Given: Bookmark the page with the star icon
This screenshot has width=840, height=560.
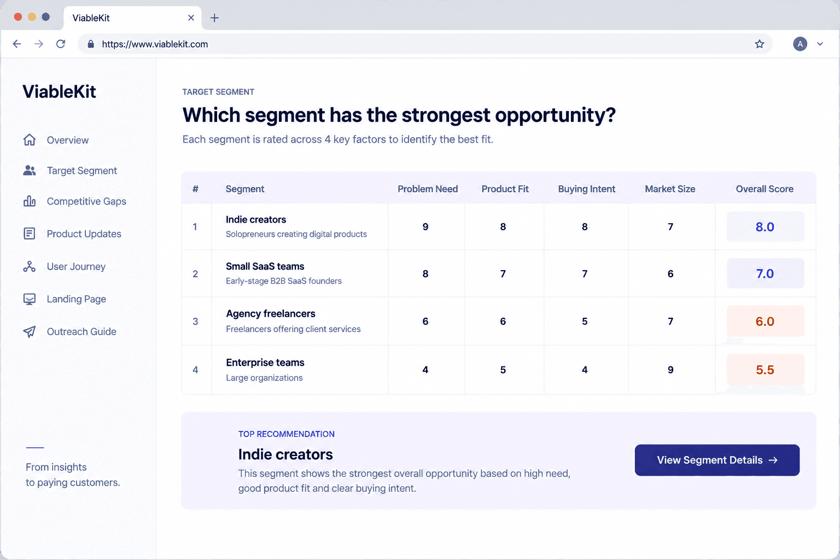Looking at the screenshot, I should 760,44.
